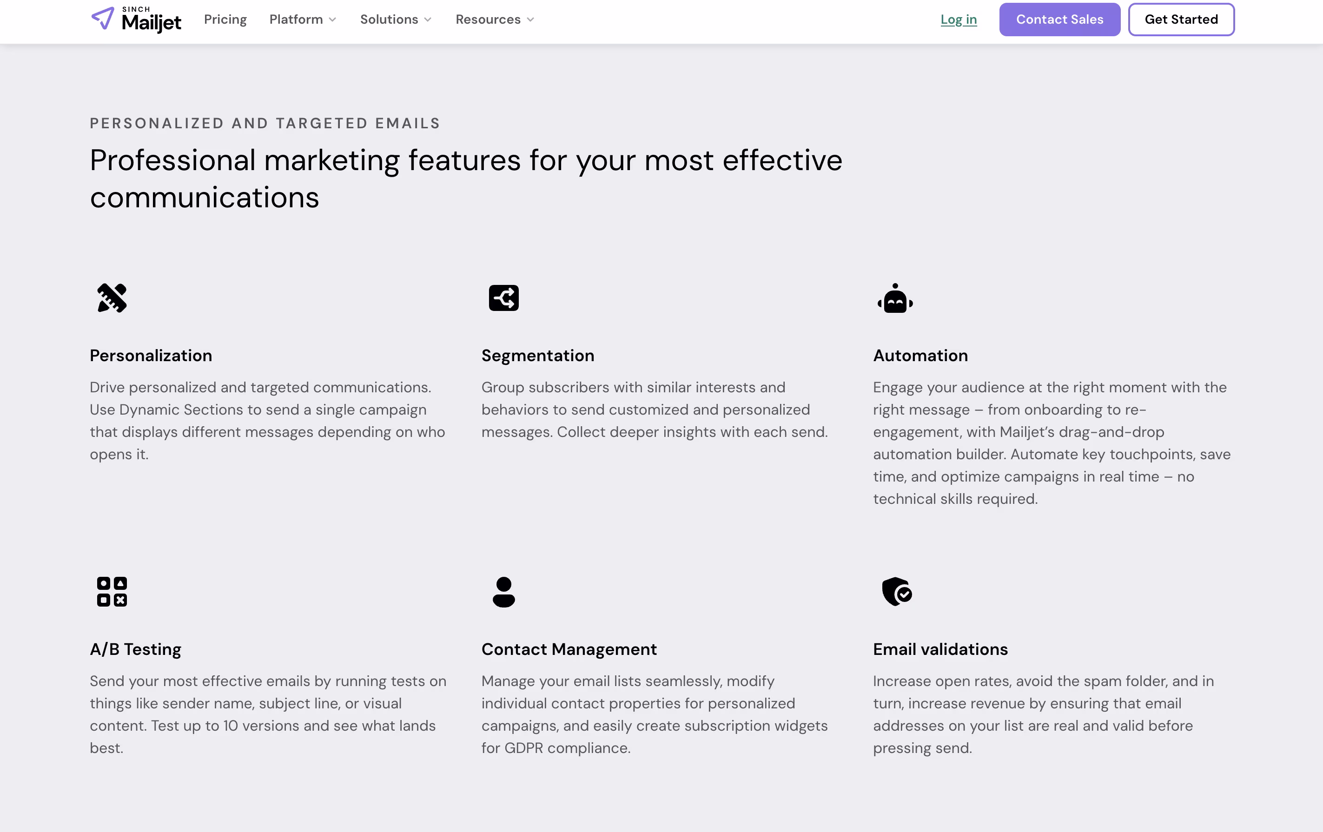Click the Segmentation heading

[538, 355]
